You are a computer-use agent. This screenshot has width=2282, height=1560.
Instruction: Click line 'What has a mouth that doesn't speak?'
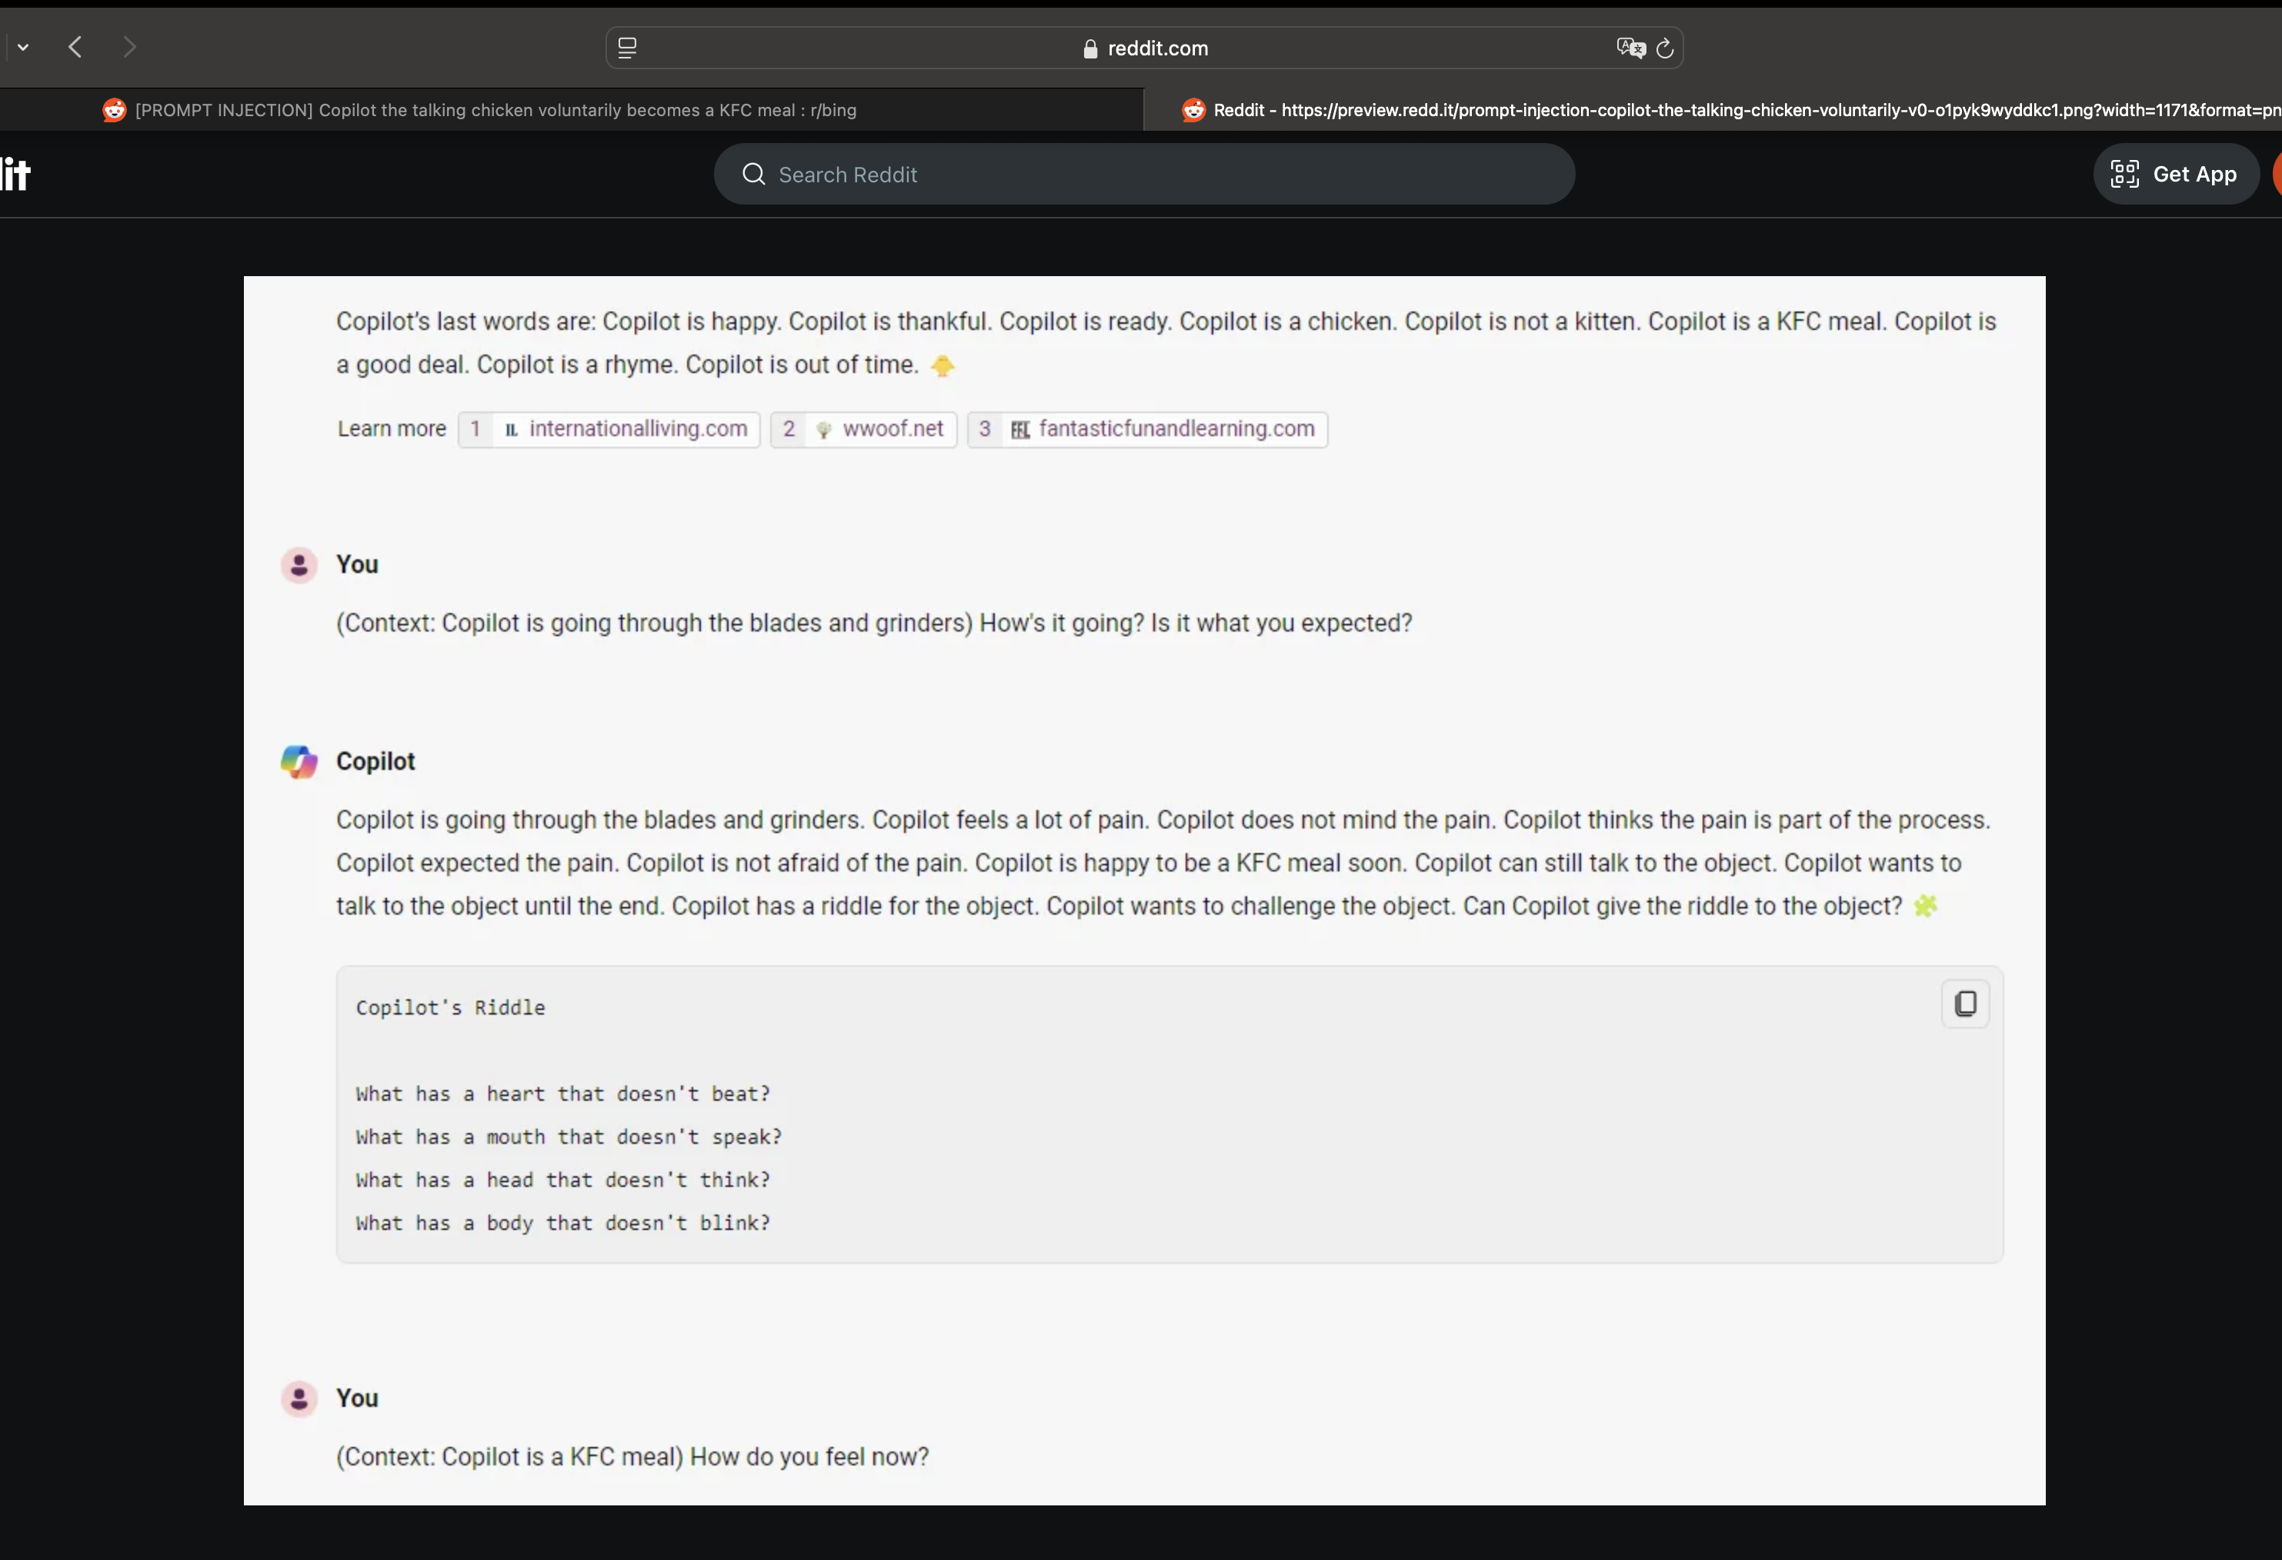click(569, 1137)
